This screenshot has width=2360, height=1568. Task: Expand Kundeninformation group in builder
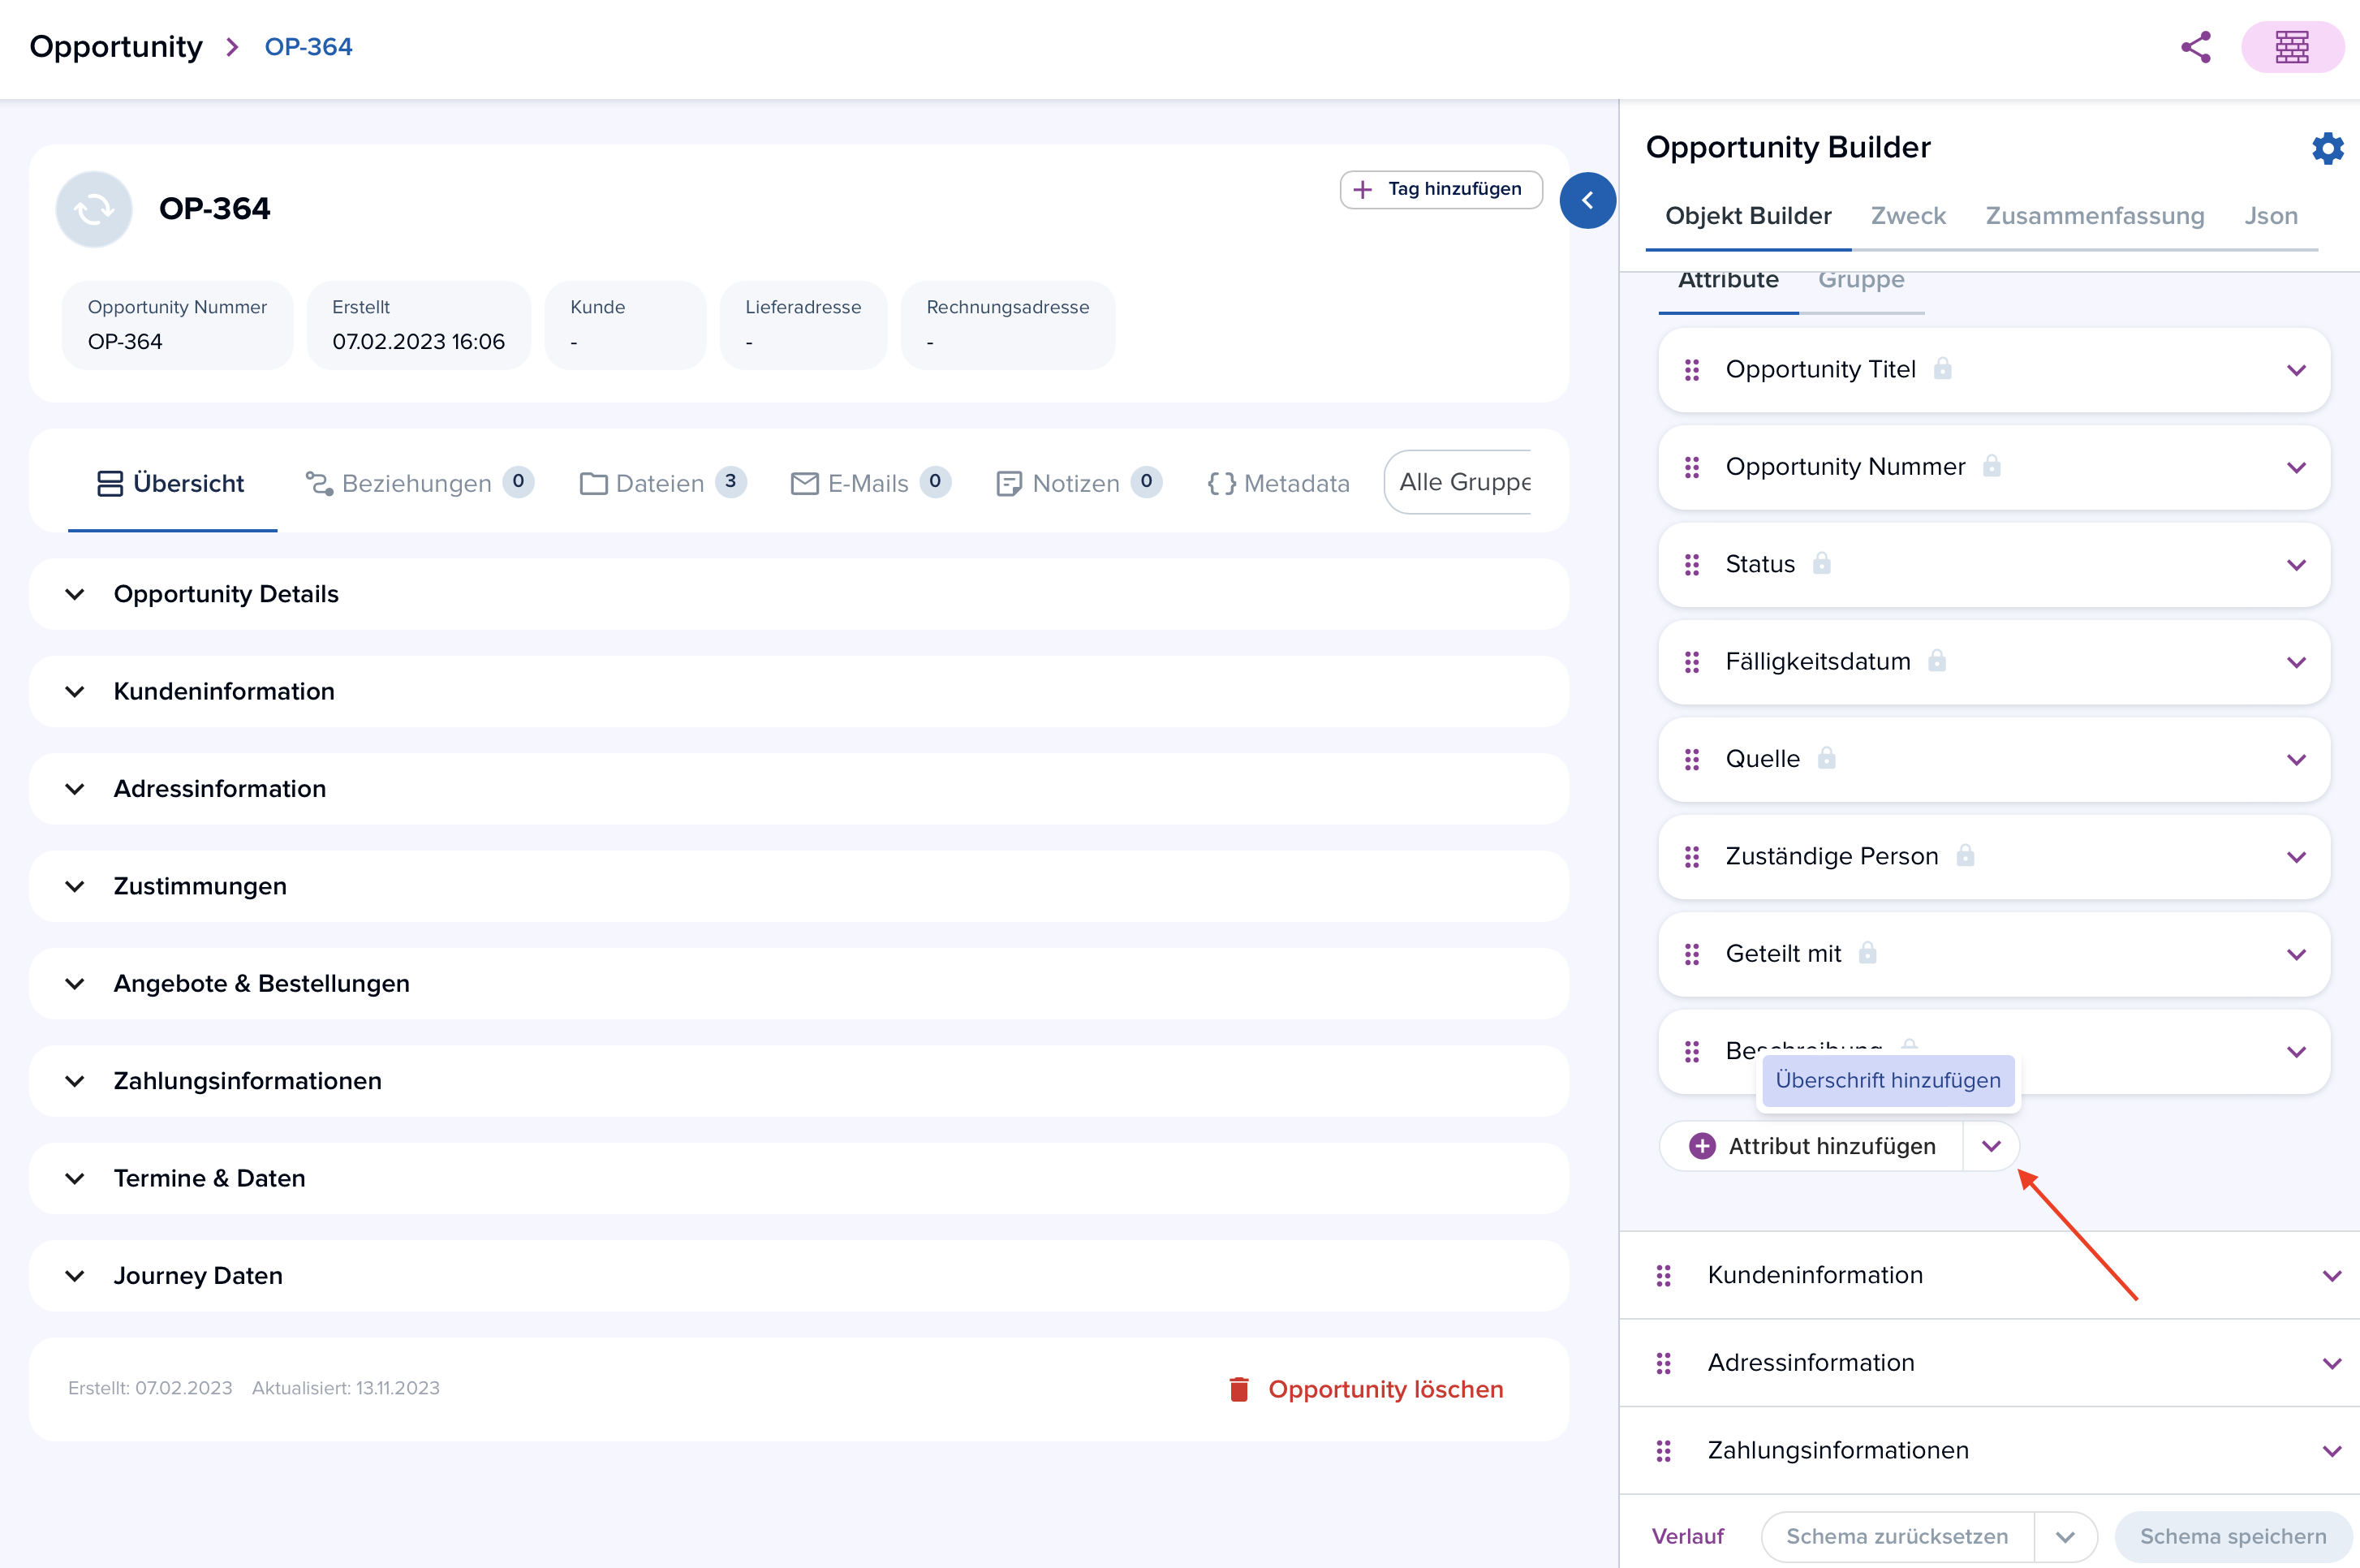(2332, 1277)
